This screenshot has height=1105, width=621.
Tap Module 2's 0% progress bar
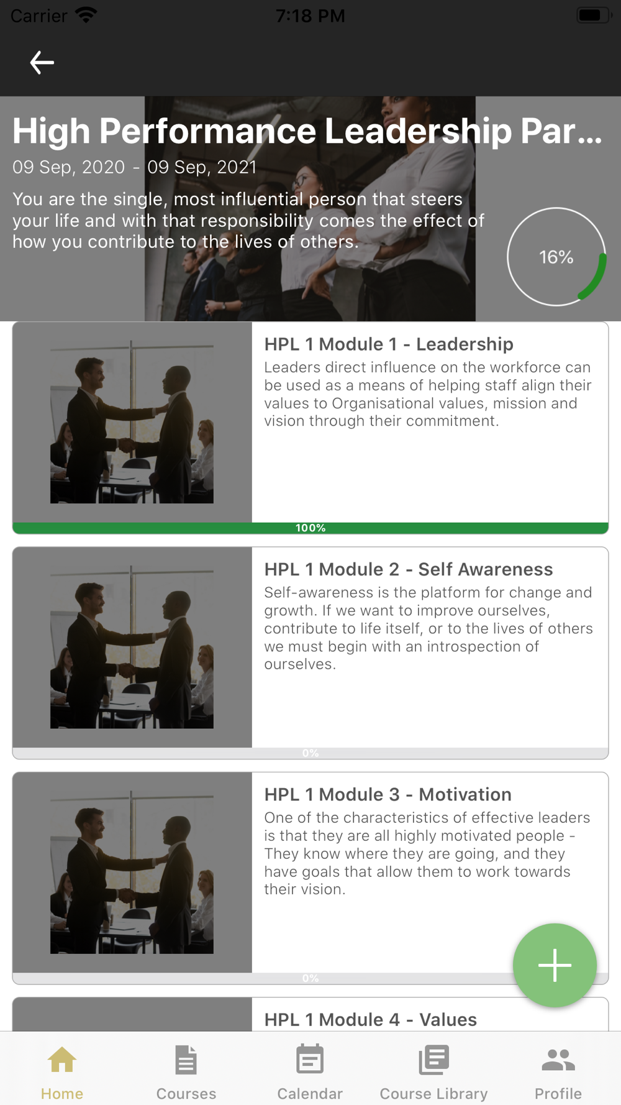pyautogui.click(x=310, y=753)
